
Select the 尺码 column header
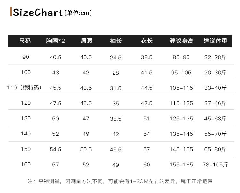[x=25, y=41]
